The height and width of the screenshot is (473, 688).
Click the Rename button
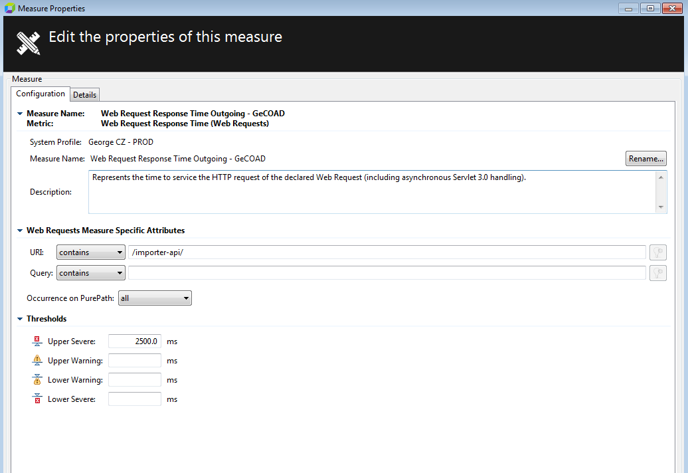[645, 158]
